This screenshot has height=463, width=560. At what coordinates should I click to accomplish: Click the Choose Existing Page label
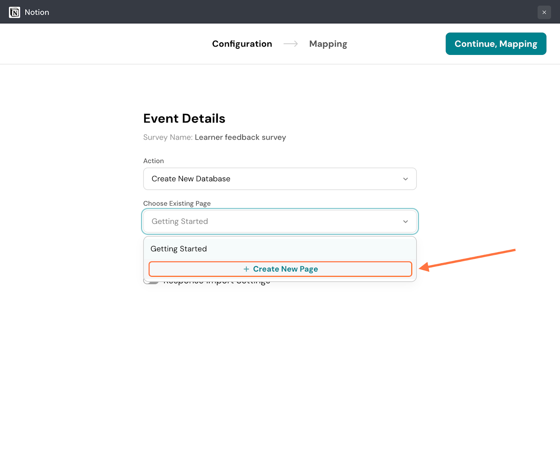coord(177,204)
